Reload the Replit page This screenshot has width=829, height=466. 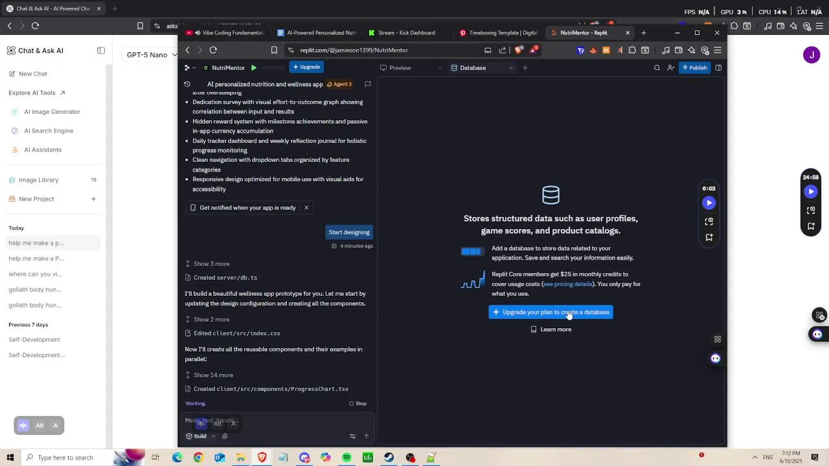tap(213, 50)
